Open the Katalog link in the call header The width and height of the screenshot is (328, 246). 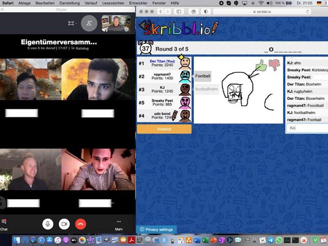80,48
